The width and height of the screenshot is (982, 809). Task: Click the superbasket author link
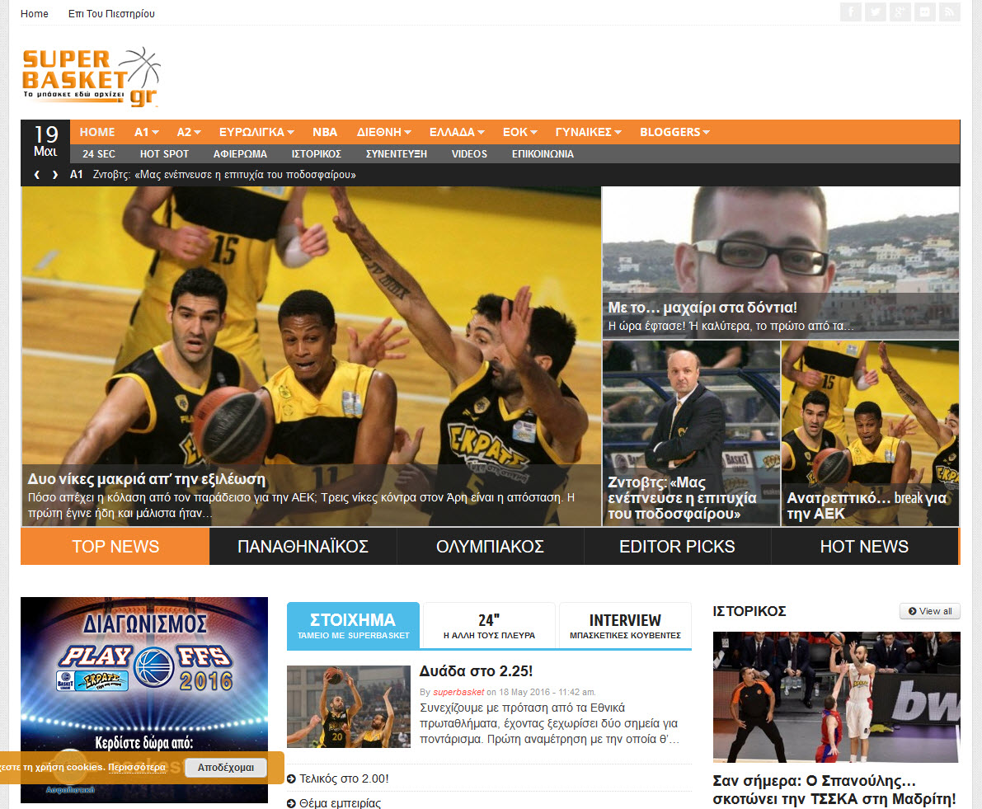[x=458, y=692]
